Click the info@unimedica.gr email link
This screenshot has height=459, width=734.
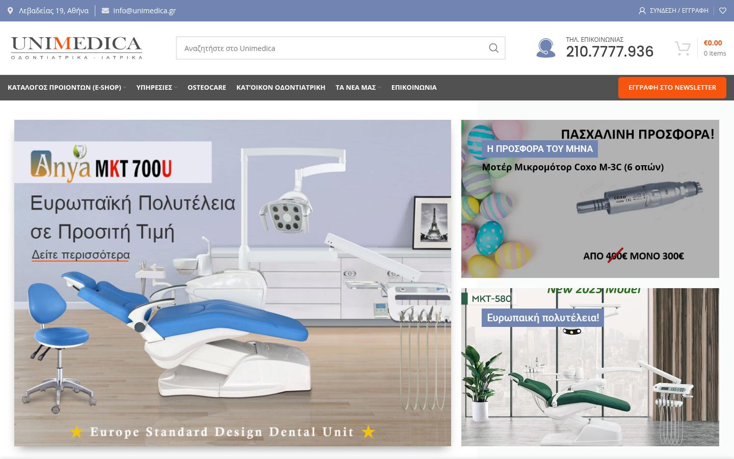144,11
